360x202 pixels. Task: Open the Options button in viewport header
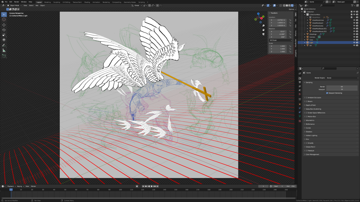pos(291,9)
